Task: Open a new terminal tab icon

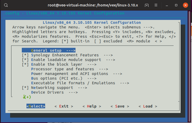Action: click(147, 5)
